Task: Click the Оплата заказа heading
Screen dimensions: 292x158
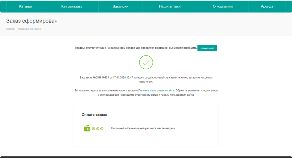Action: tap(94, 115)
